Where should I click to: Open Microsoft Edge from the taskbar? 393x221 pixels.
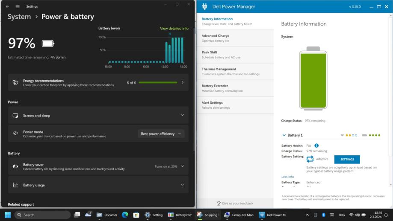(125, 215)
